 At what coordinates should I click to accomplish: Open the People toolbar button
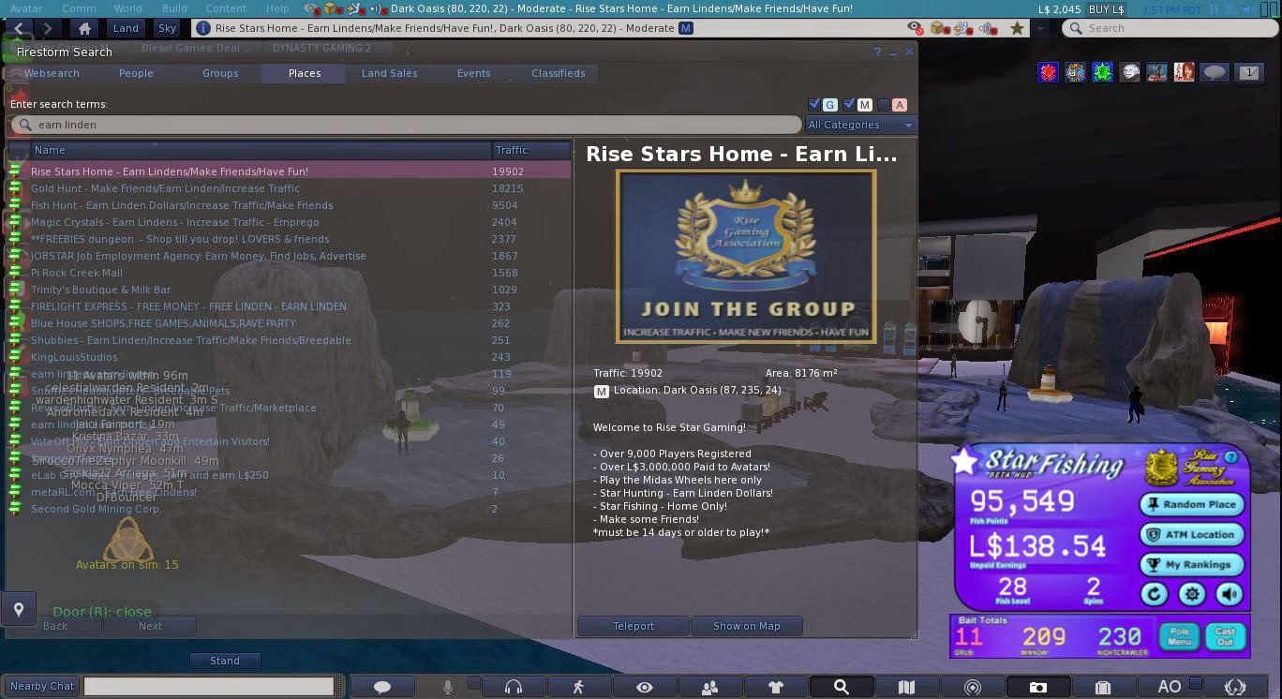709,687
